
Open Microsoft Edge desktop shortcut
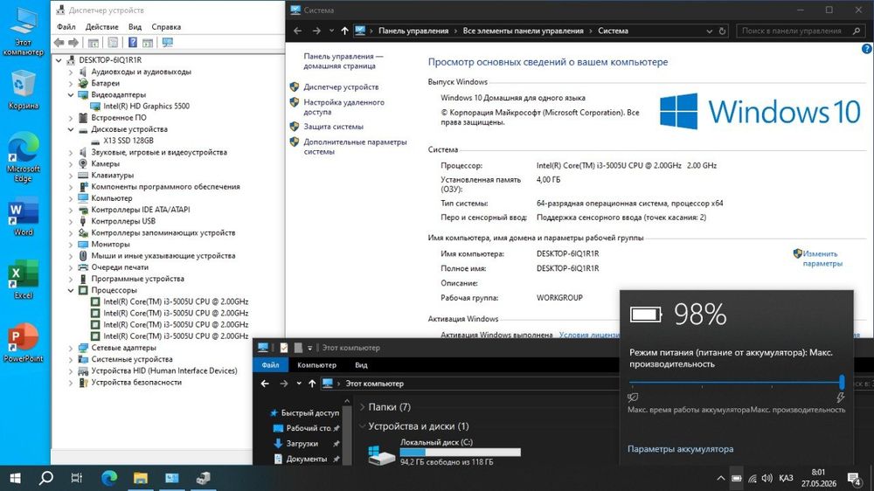[x=23, y=158]
